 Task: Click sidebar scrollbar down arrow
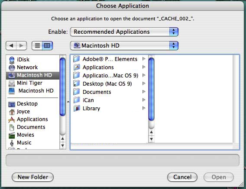63,146
